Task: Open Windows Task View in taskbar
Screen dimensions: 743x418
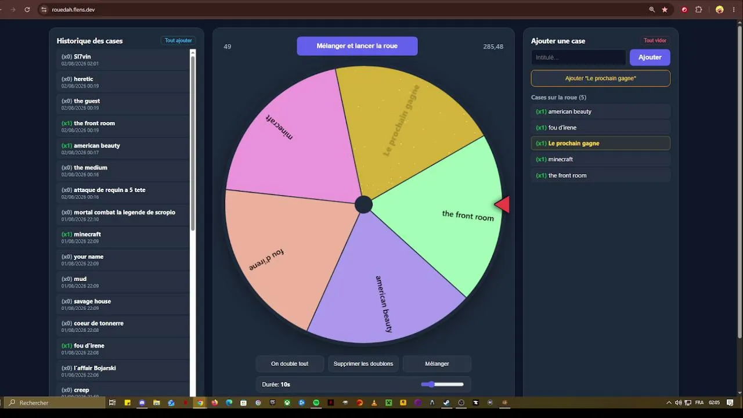Action: pos(112,402)
